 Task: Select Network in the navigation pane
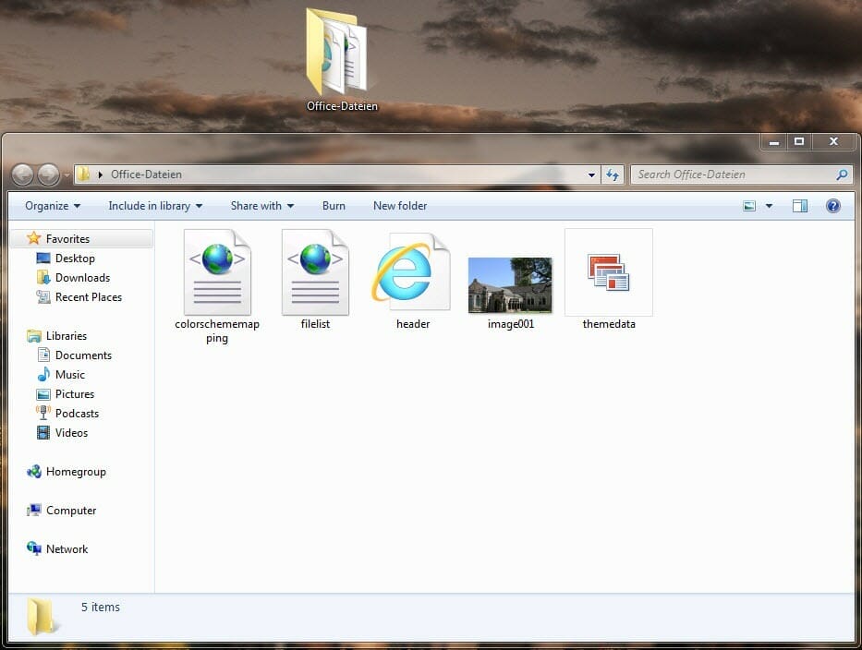67,549
